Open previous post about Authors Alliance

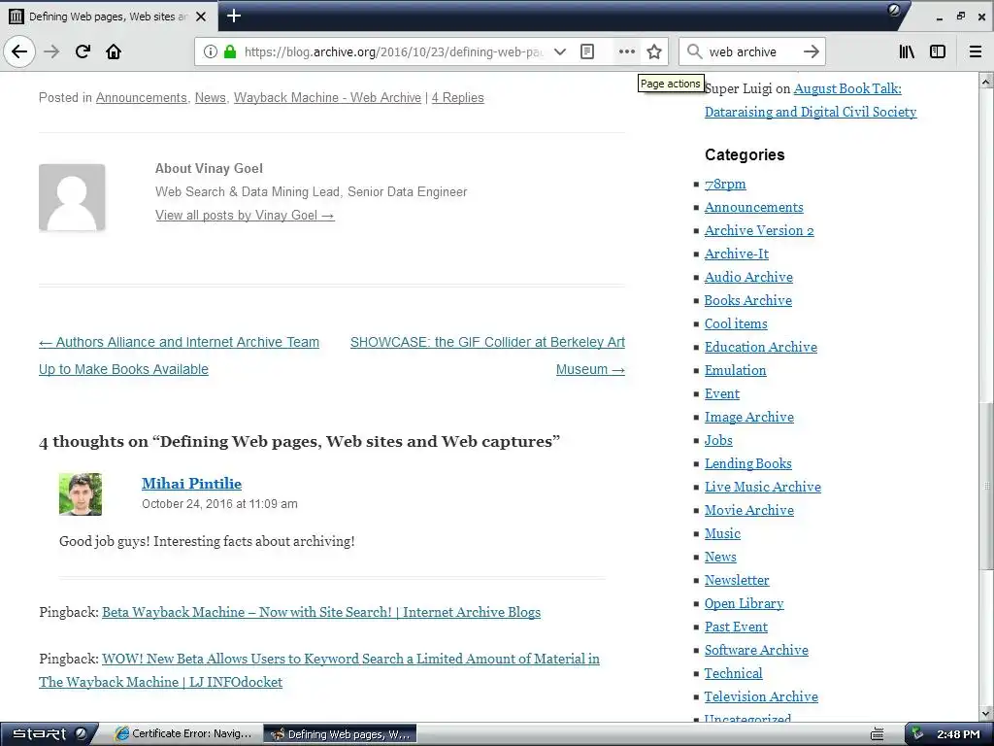pos(179,356)
